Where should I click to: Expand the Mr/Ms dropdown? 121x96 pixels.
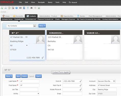click(x=38, y=94)
